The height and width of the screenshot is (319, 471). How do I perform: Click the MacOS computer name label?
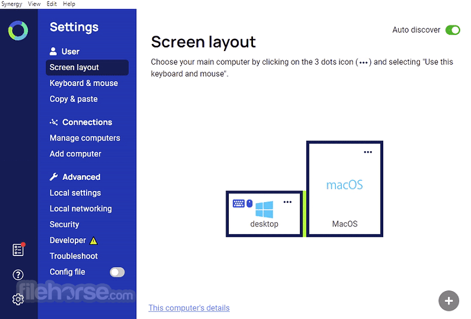point(345,224)
